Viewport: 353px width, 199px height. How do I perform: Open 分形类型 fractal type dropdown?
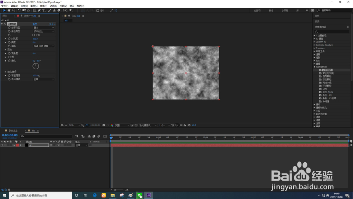44,28
